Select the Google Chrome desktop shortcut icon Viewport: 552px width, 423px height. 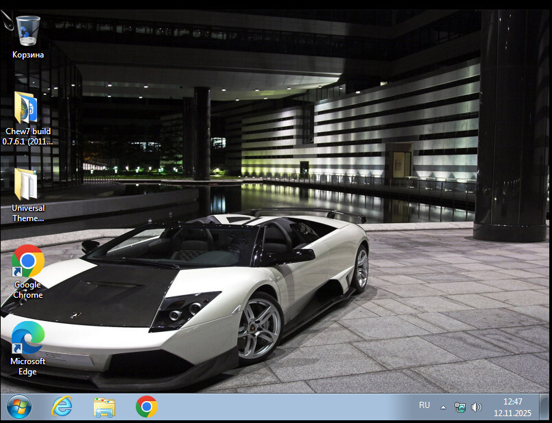coord(27,261)
